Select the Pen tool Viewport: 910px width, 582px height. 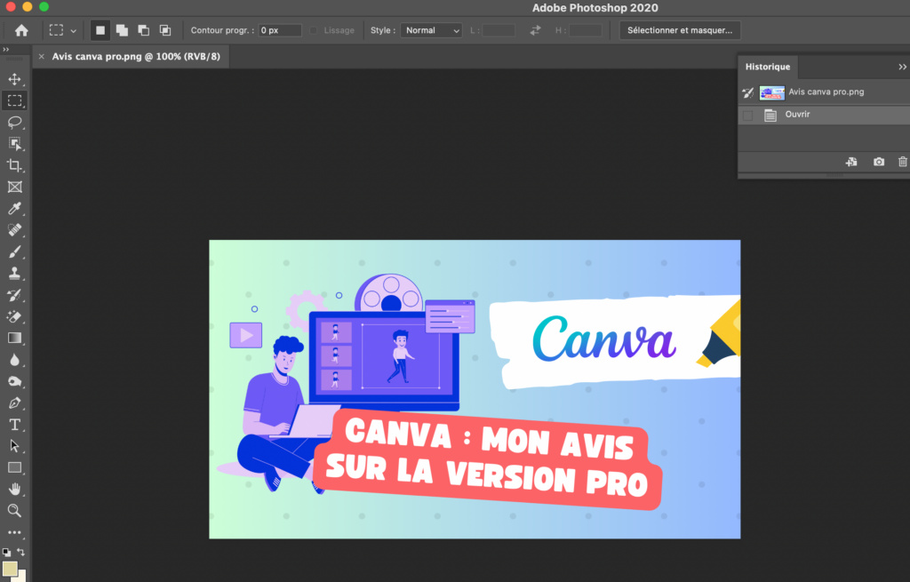14,403
